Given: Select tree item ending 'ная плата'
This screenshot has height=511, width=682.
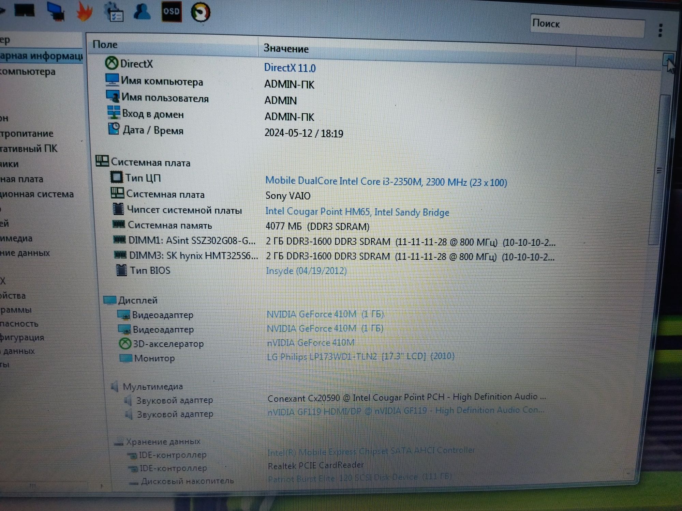Looking at the screenshot, I should [21, 179].
